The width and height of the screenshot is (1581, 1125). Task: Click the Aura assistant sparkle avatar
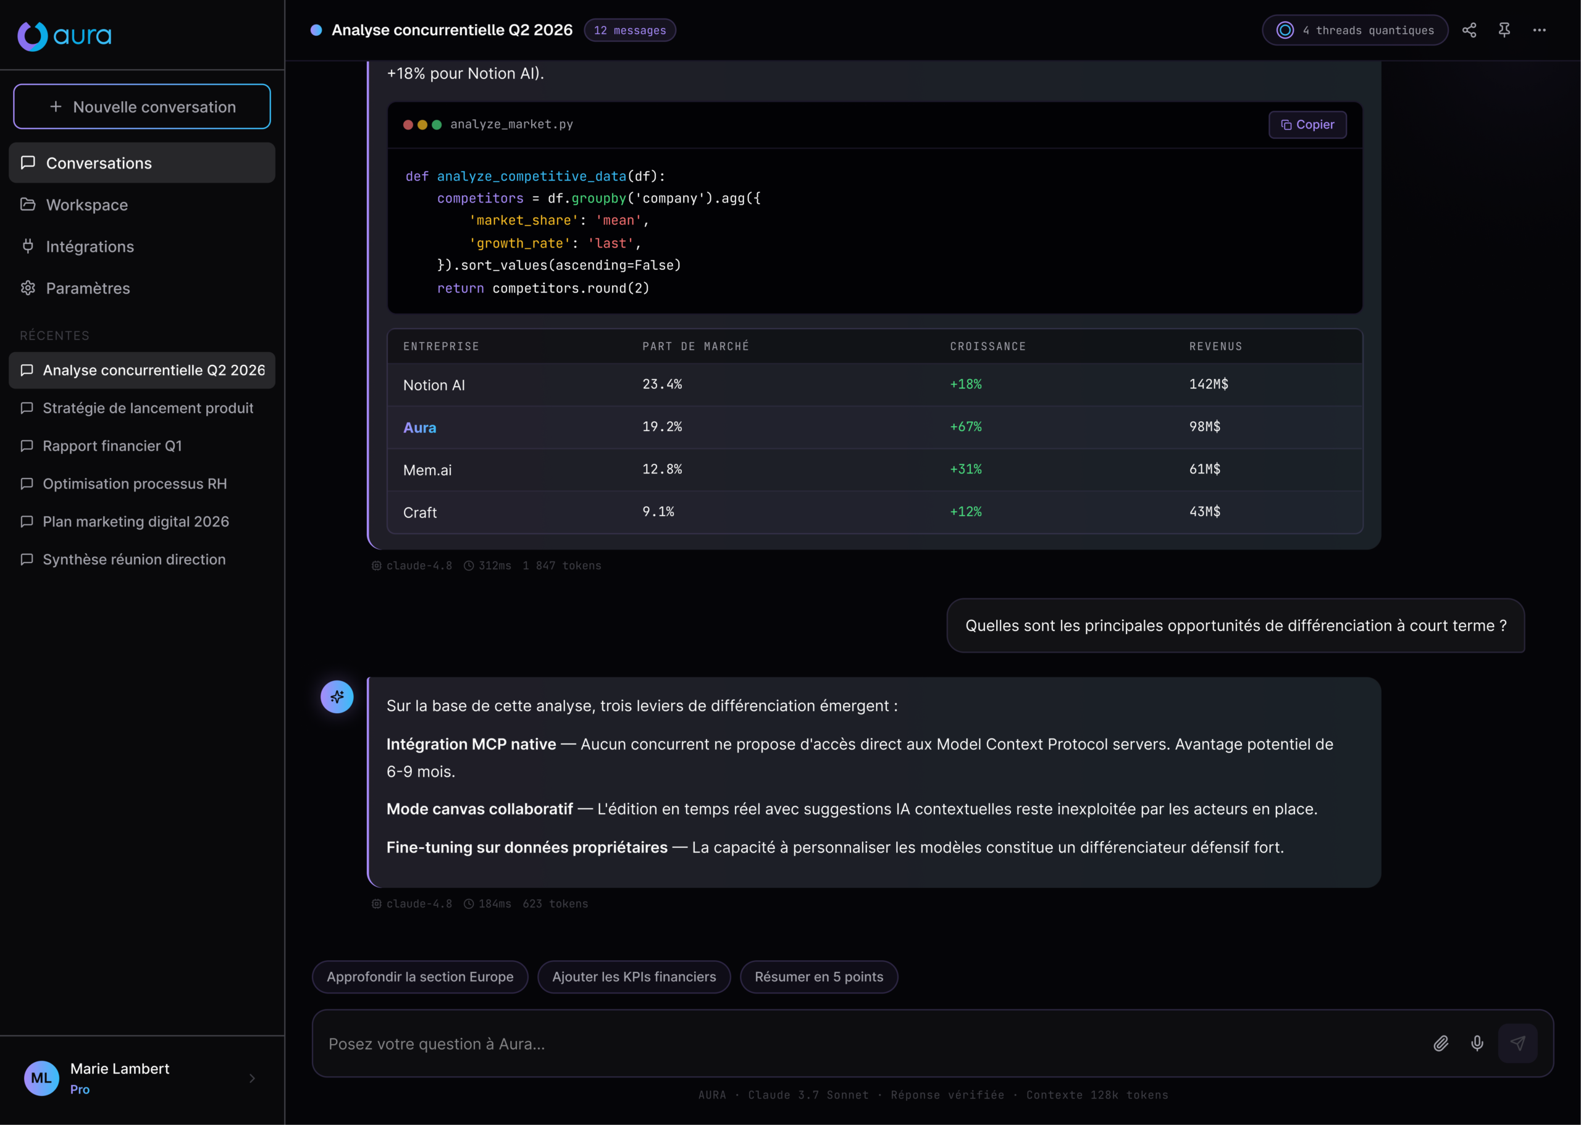click(x=337, y=696)
